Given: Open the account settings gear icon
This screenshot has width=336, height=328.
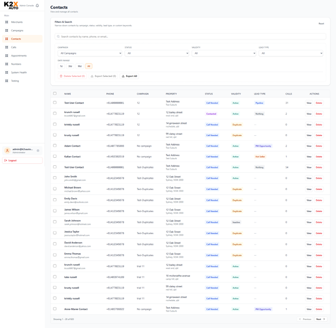Looking at the screenshot, I should 38,151.
